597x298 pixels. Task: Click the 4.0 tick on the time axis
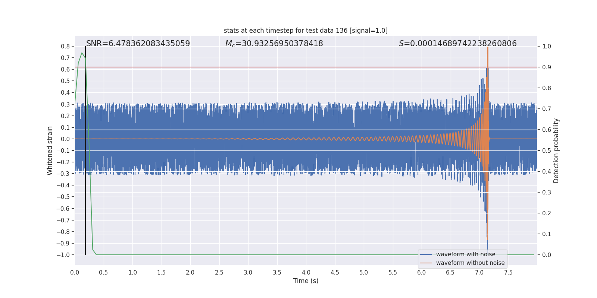coord(306,273)
